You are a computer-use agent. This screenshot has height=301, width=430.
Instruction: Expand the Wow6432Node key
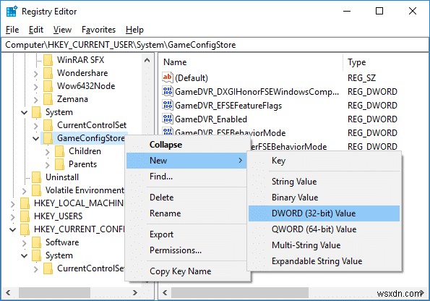(36, 87)
